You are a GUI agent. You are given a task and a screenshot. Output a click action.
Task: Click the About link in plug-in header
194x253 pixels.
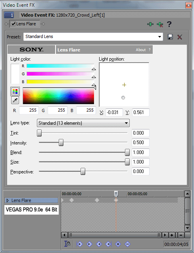pos(141,50)
